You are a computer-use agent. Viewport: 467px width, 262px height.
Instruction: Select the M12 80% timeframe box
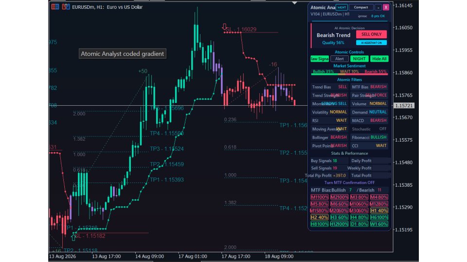tap(379, 204)
